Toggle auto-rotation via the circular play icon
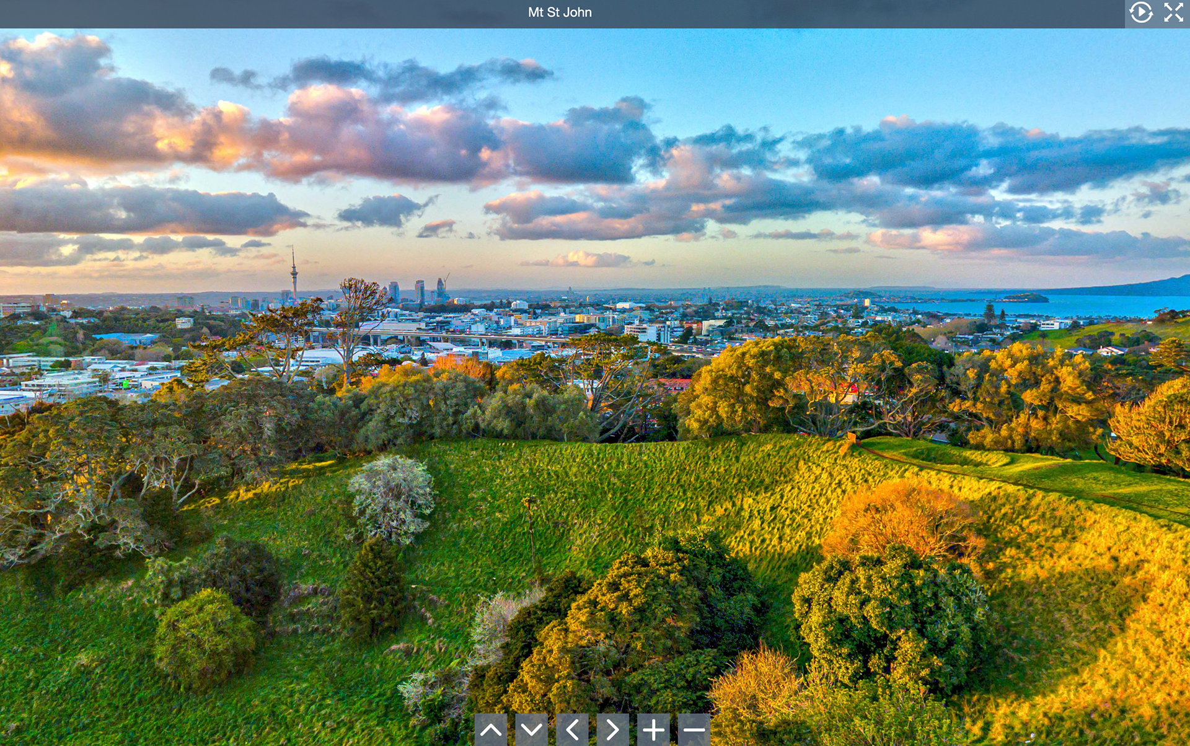Screen dimensions: 1190x746 [1140, 12]
